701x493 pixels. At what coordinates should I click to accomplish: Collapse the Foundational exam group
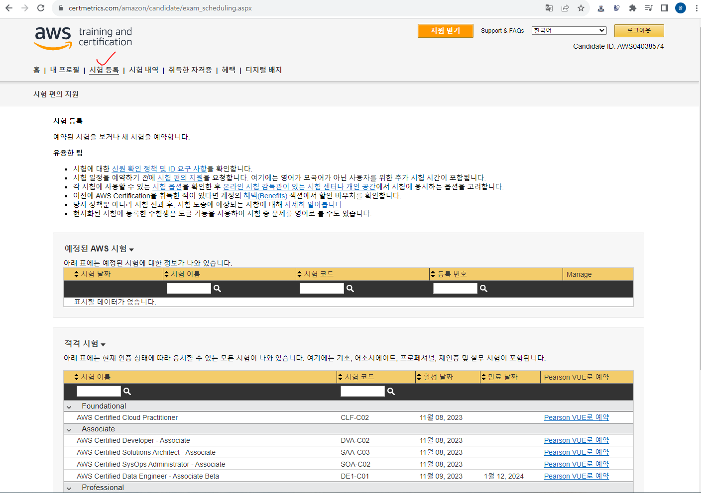tap(69, 407)
